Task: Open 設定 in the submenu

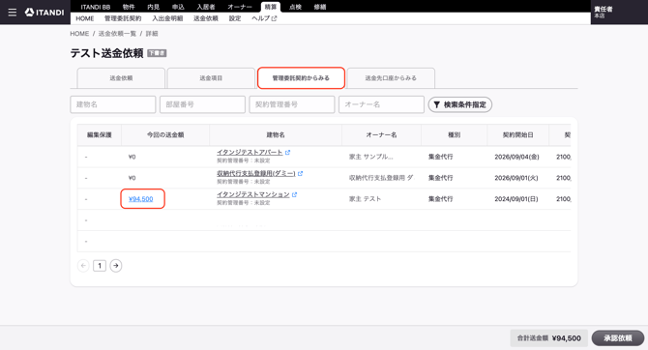Action: (235, 18)
